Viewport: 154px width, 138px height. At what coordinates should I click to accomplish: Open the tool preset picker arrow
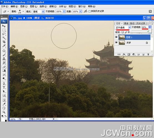pyautogui.click(x=8, y=11)
